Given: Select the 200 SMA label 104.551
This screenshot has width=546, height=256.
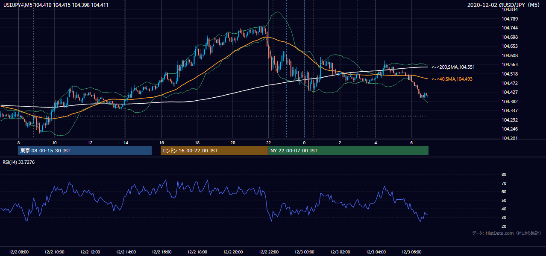Looking at the screenshot, I should tap(453, 67).
